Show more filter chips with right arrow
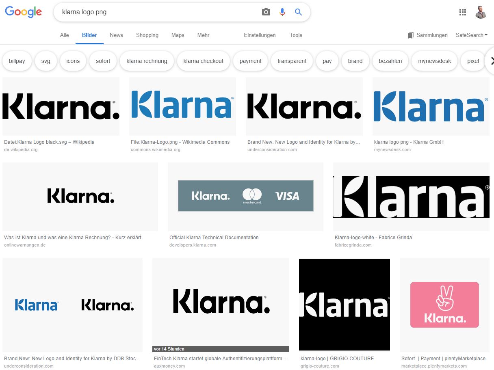The height and width of the screenshot is (370, 494). tap(491, 61)
